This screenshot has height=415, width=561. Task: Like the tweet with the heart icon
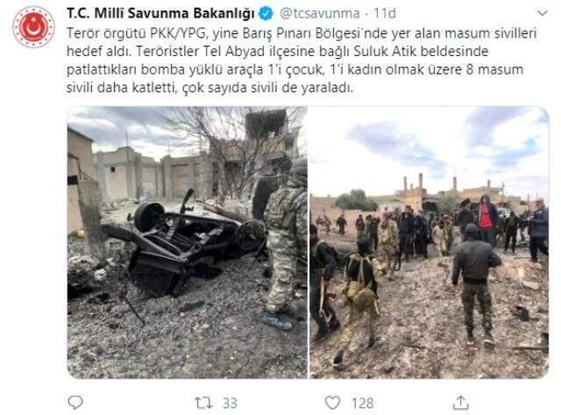(x=332, y=403)
